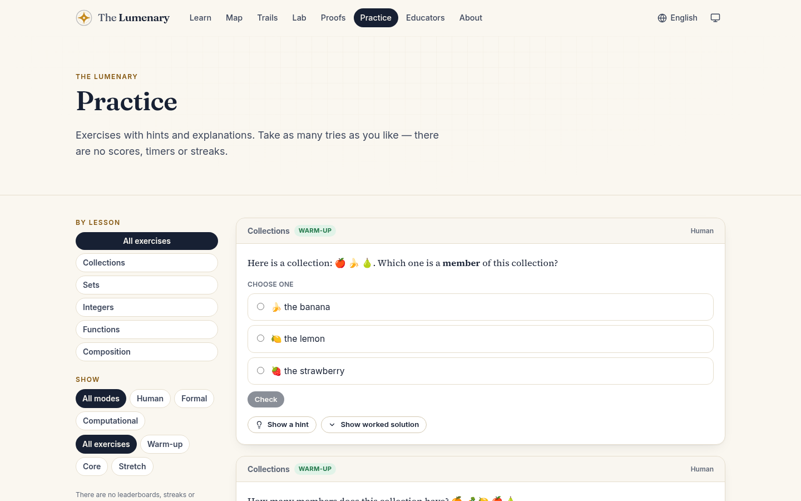Click the Show a hint button

pyautogui.click(x=282, y=425)
